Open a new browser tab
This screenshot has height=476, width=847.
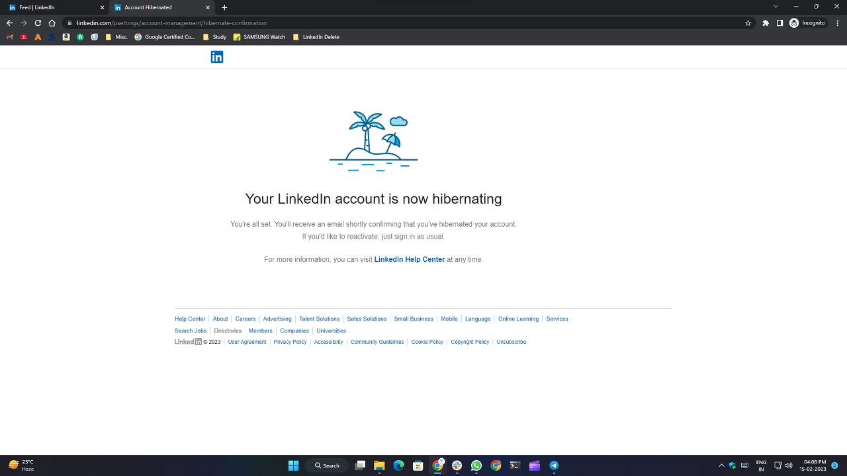pos(224,7)
